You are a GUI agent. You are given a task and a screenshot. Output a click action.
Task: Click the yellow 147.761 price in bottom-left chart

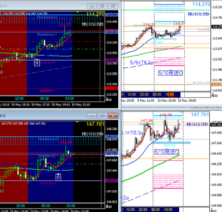95,124
